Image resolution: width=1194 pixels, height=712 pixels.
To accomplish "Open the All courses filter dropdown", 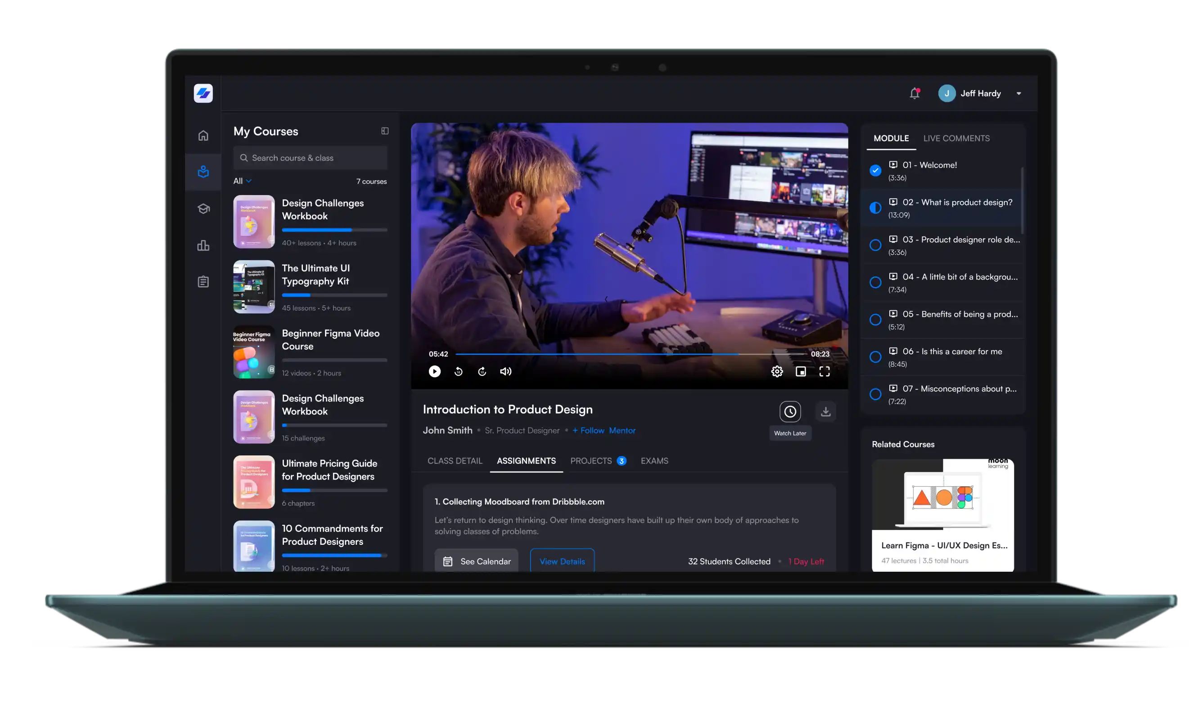I will (242, 181).
